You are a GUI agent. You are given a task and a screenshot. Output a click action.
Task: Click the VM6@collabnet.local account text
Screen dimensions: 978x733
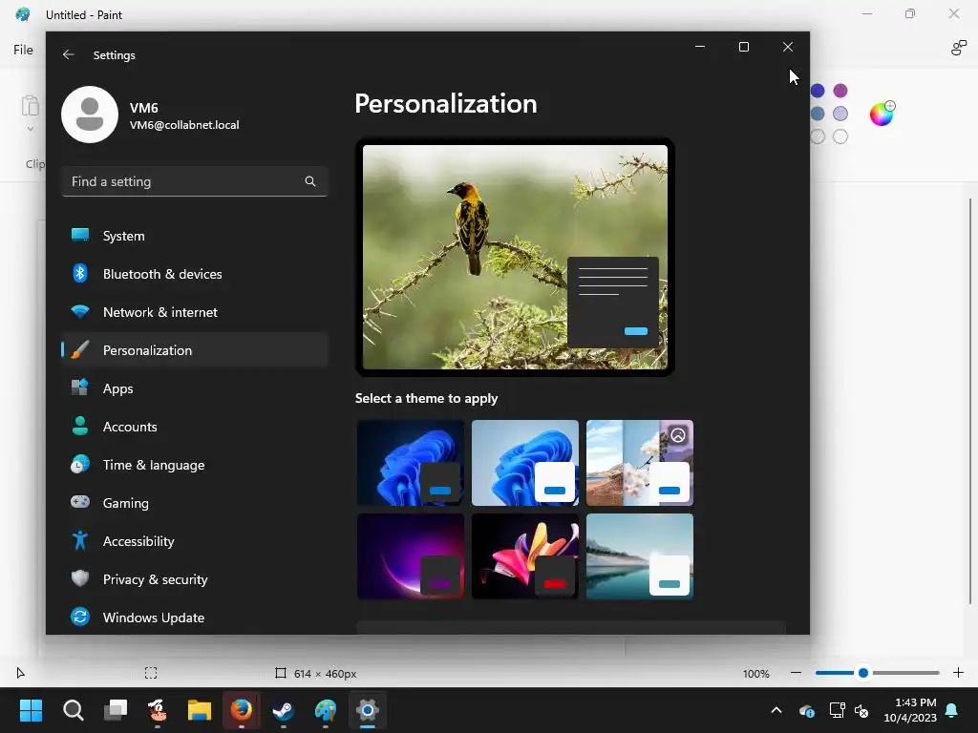[x=184, y=125]
